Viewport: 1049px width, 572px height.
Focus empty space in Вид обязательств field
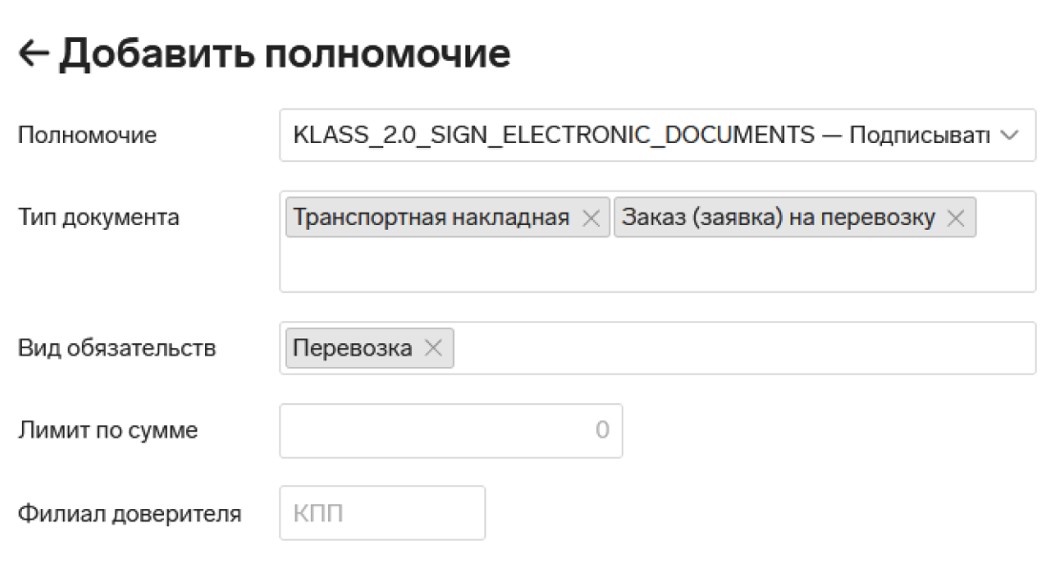744,349
